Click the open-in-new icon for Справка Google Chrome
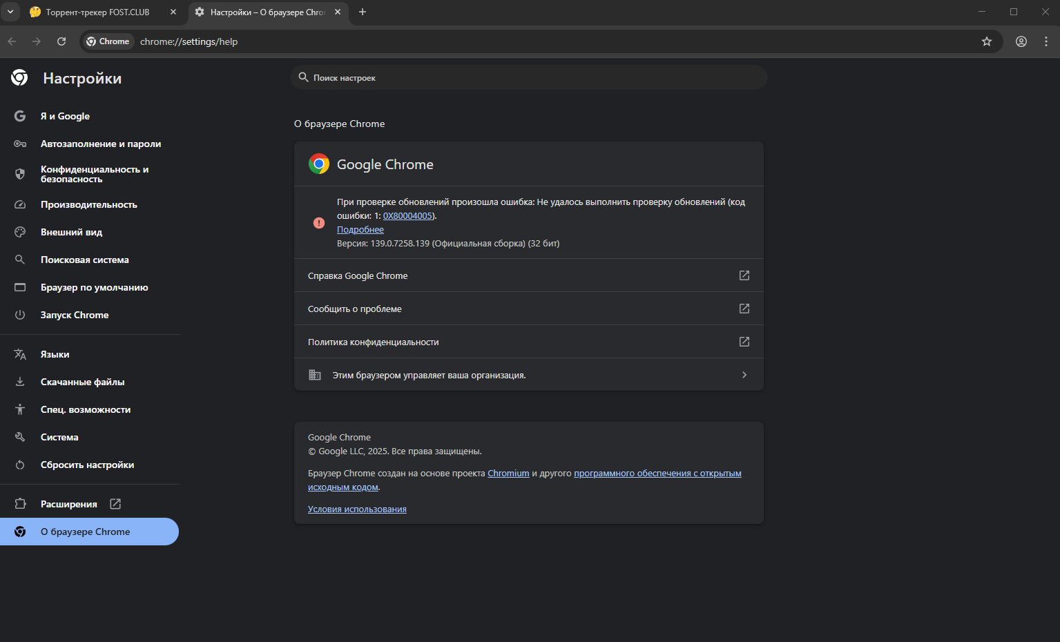The width and height of the screenshot is (1060, 642). point(744,275)
